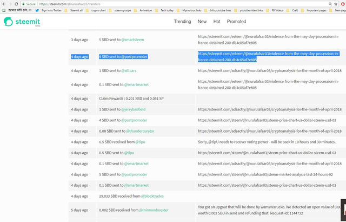
Task: Click the steem-market-analysis-last-24-hours-02 memo
Action: (265, 174)
